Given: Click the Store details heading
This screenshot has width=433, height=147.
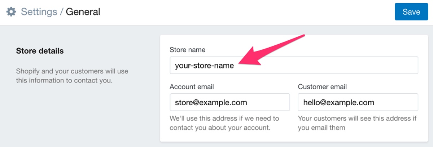Looking at the screenshot, I should 40,51.
